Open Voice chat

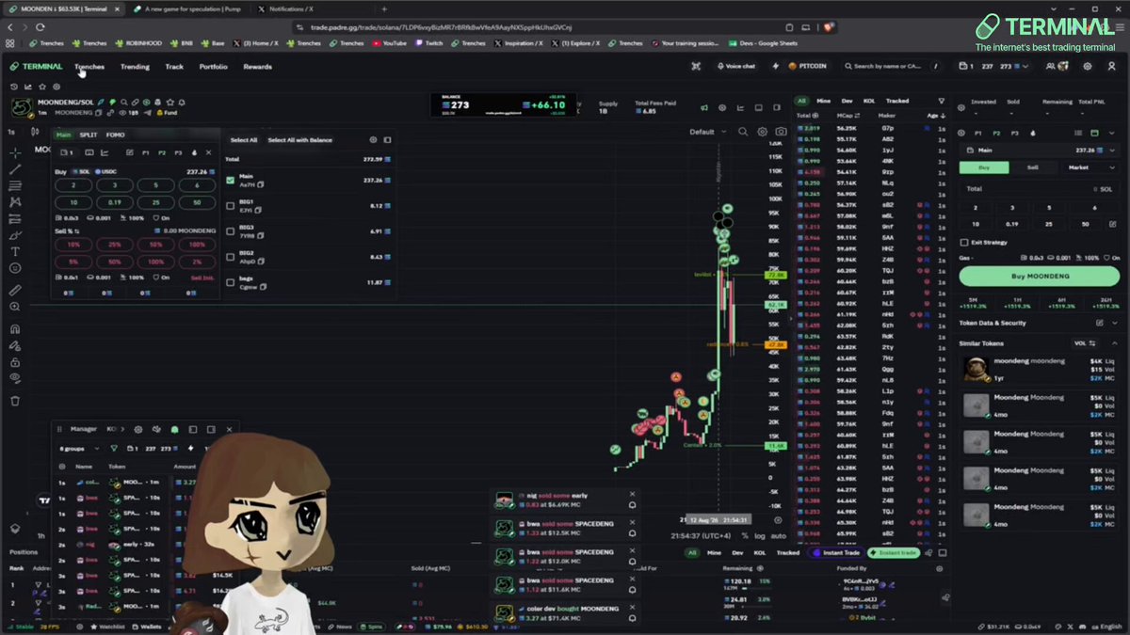tap(735, 67)
